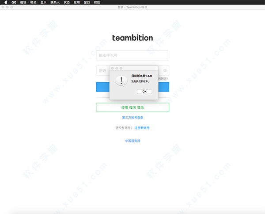
Task: Click the text 还没有帐号?
Action: point(124,128)
